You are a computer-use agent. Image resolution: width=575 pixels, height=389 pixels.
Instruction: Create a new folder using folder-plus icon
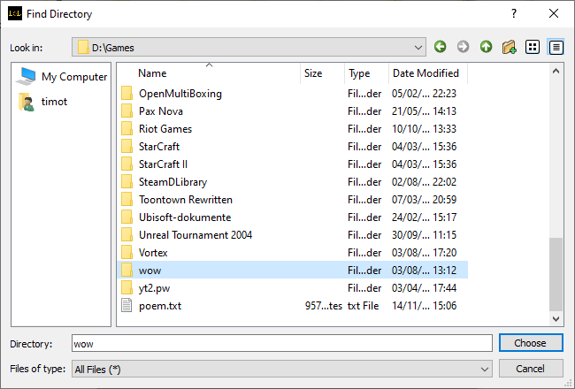(509, 47)
